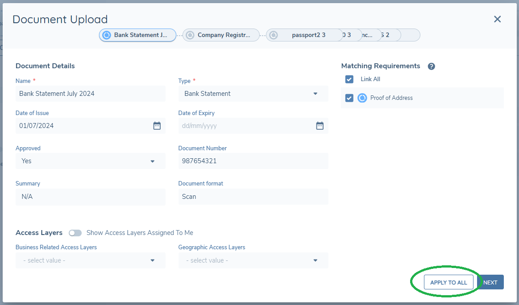
Task: Uncheck the Link All checkbox
Action: pyautogui.click(x=349, y=79)
